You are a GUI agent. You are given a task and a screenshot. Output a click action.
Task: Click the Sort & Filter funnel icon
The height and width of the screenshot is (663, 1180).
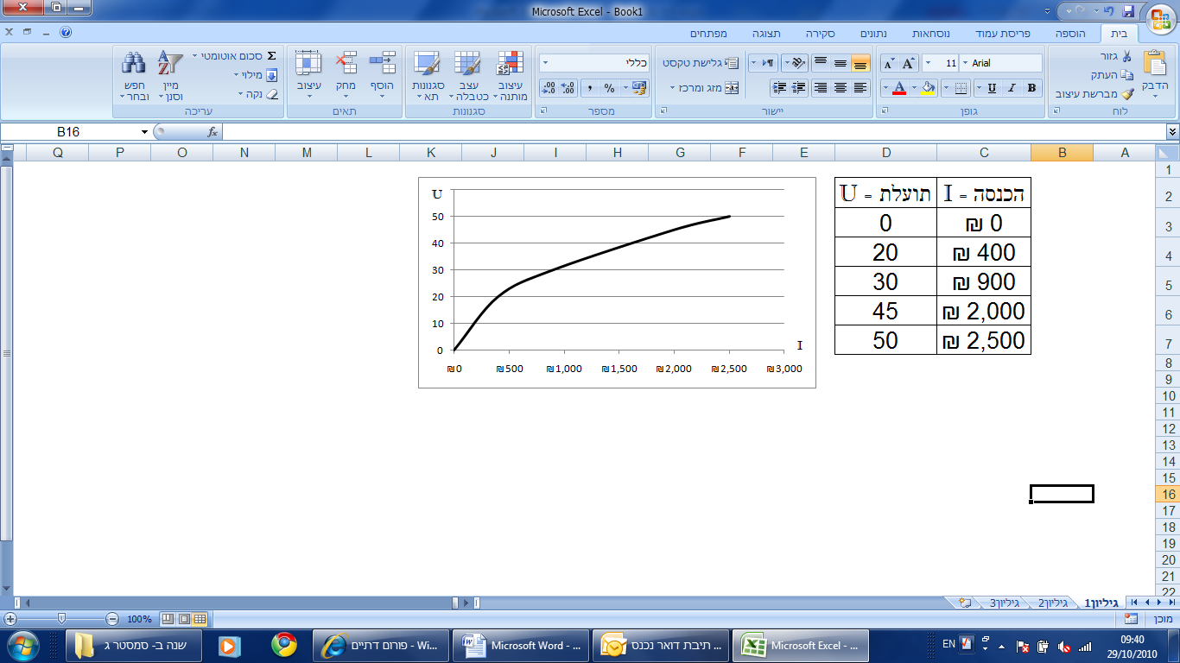pyautogui.click(x=170, y=65)
